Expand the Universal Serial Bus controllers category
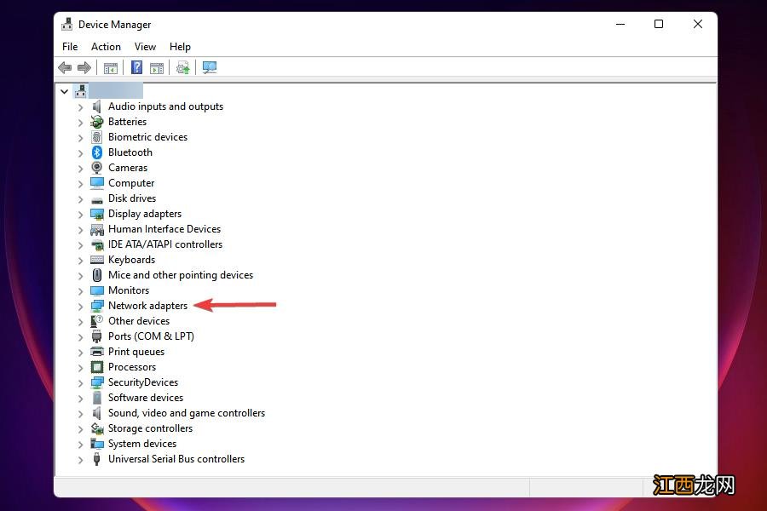Screen dimensions: 767x511 coord(81,459)
